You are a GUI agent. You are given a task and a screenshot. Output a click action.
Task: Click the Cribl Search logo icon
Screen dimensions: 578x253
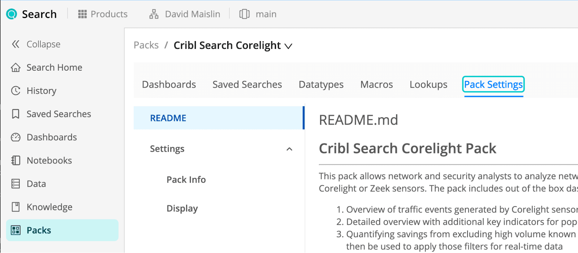pos(12,14)
